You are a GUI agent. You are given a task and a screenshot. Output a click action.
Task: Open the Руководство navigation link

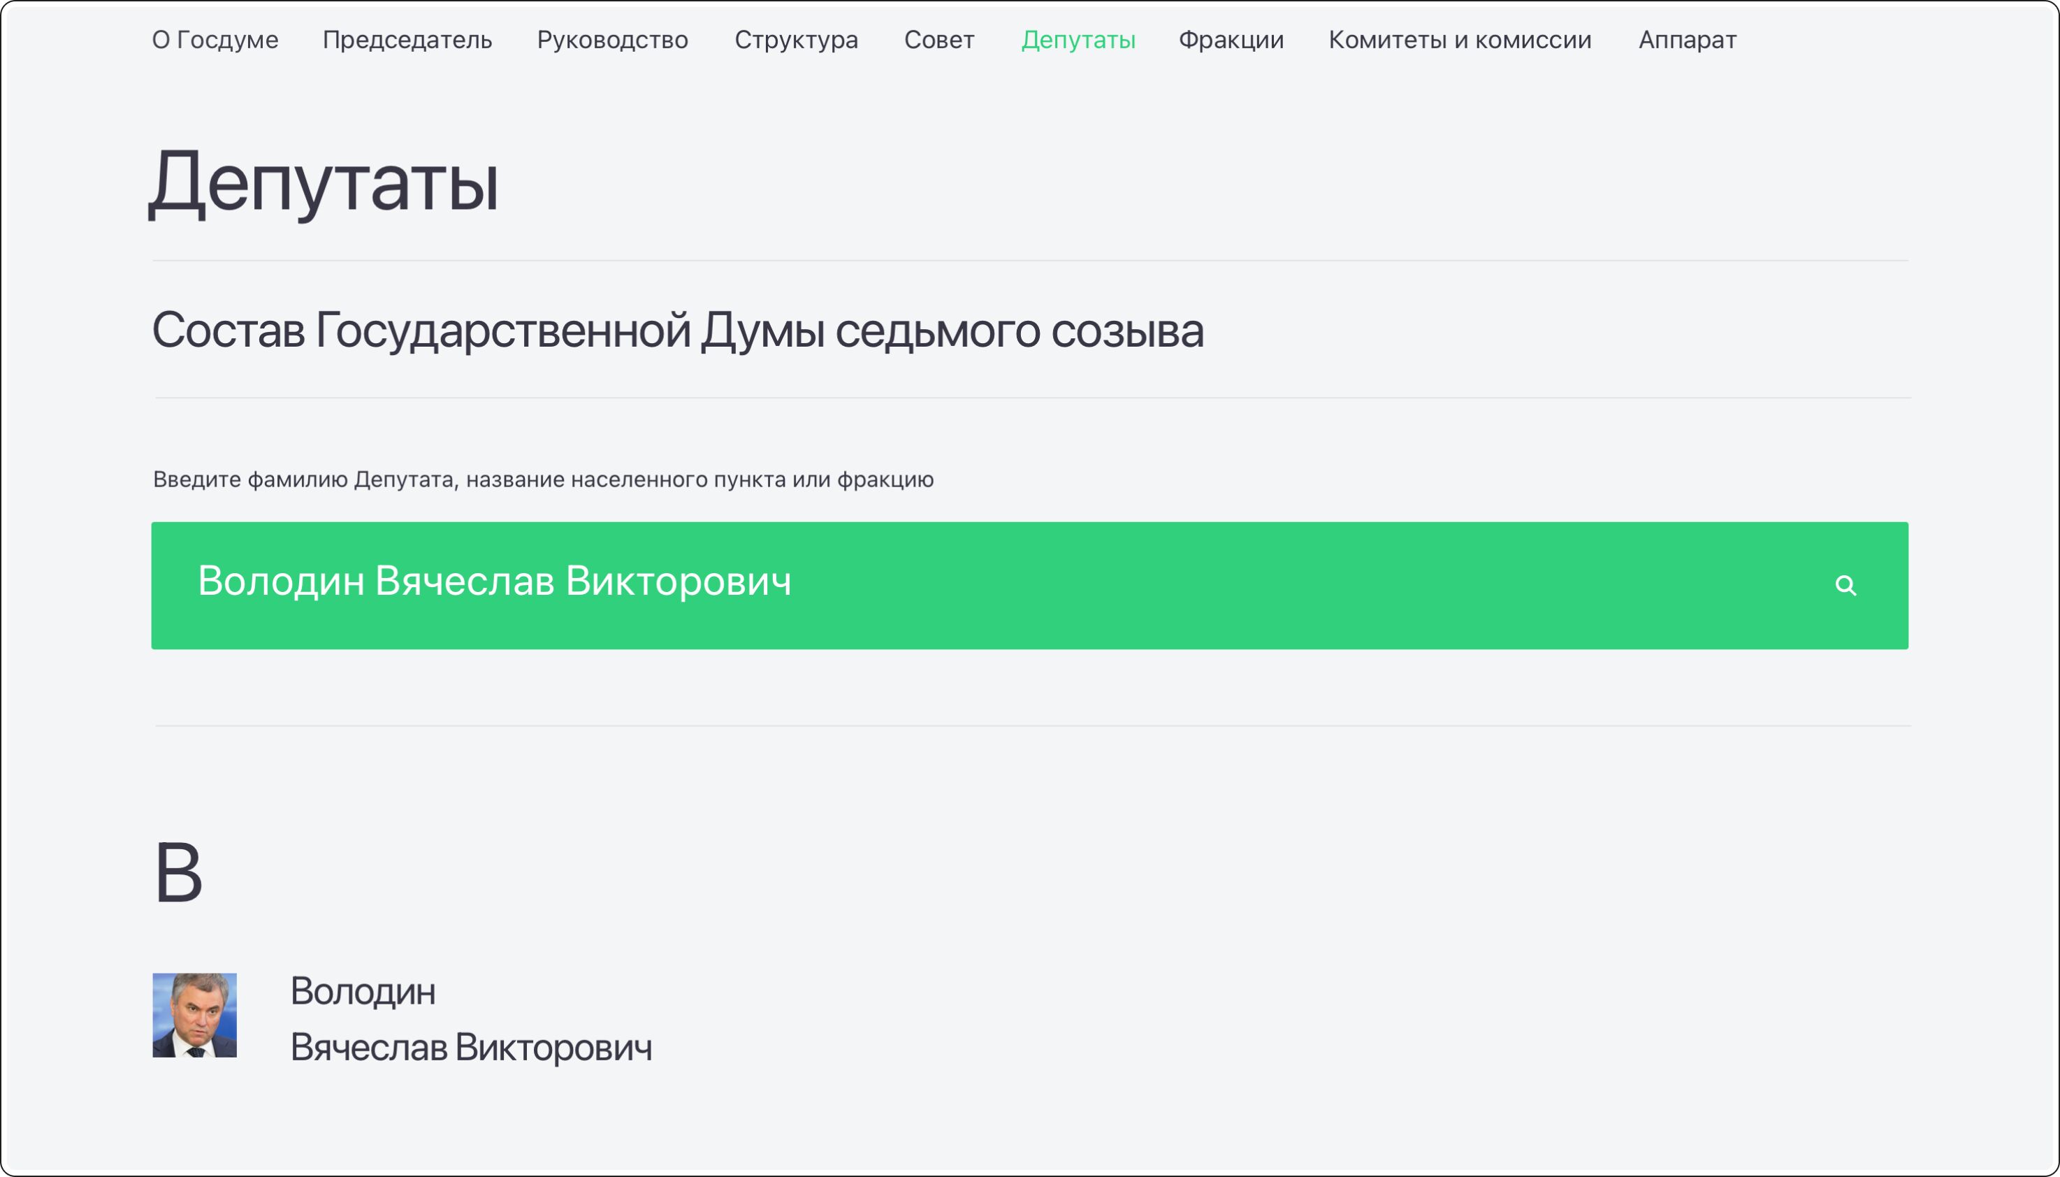[613, 40]
